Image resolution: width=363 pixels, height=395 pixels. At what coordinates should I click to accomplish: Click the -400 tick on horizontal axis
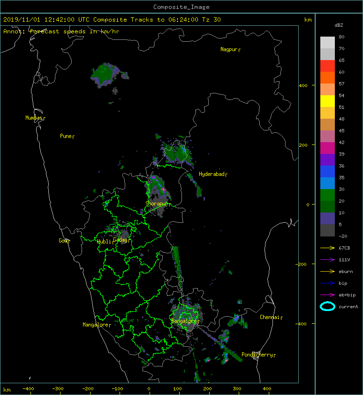click(28, 389)
